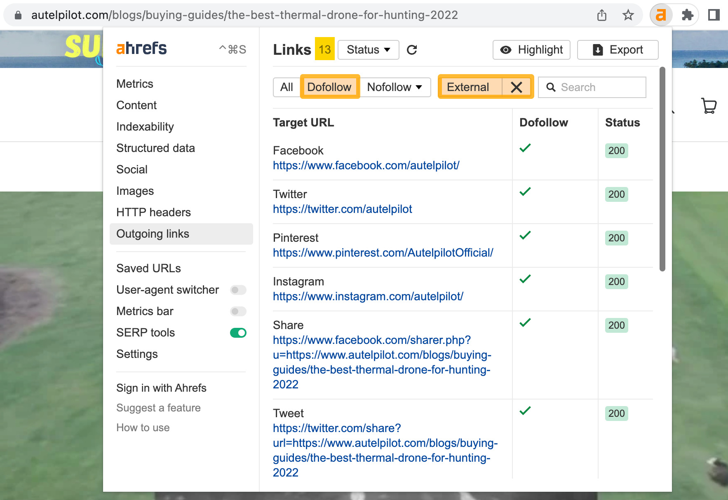Viewport: 728px width, 500px height.
Task: Open the Twitter profile link
Action: point(342,209)
